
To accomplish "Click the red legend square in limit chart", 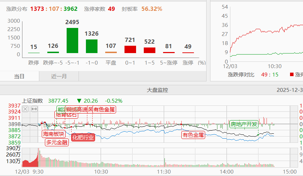I will (291, 74).
